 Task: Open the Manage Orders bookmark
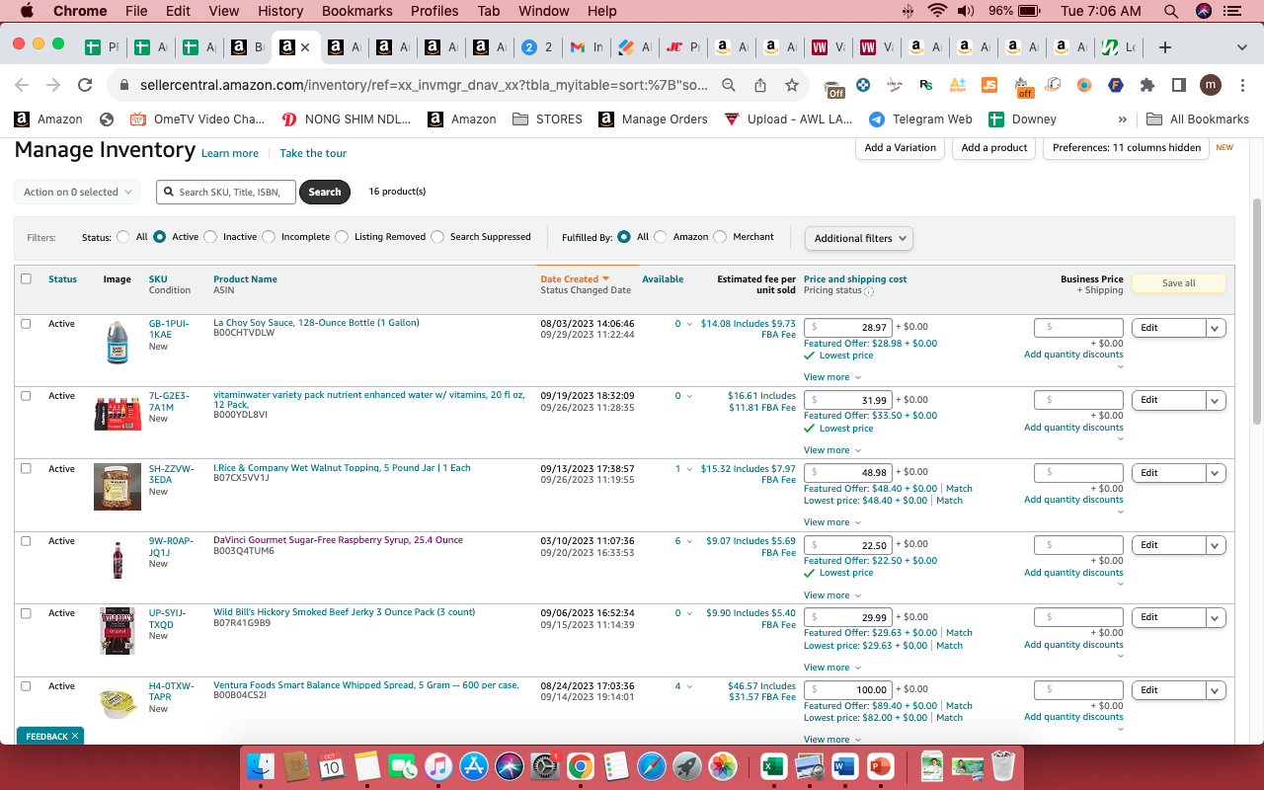click(653, 119)
